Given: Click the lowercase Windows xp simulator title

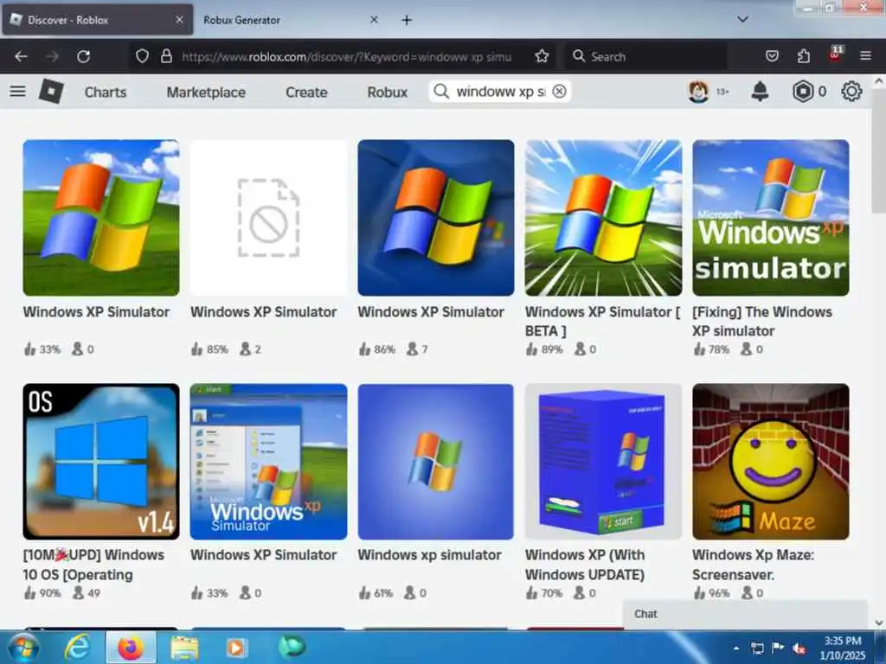Looking at the screenshot, I should (x=429, y=555).
